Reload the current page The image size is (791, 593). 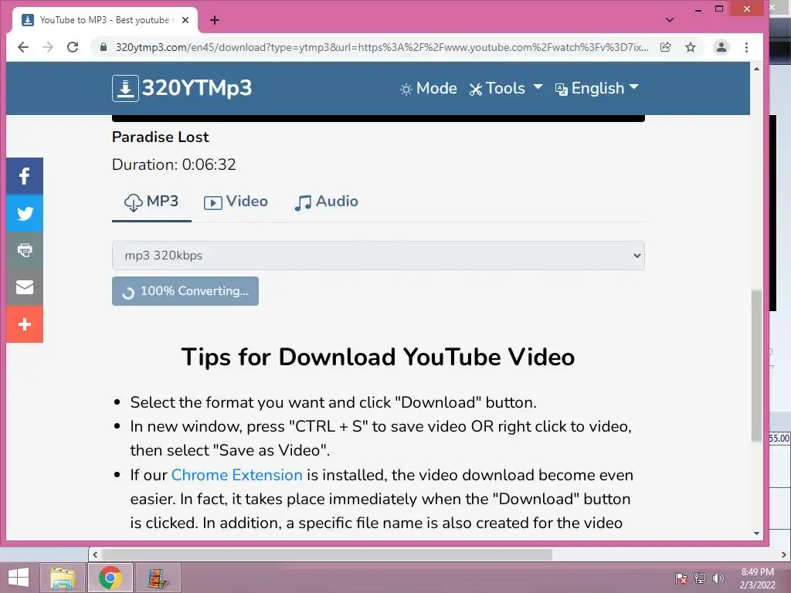coord(73,47)
